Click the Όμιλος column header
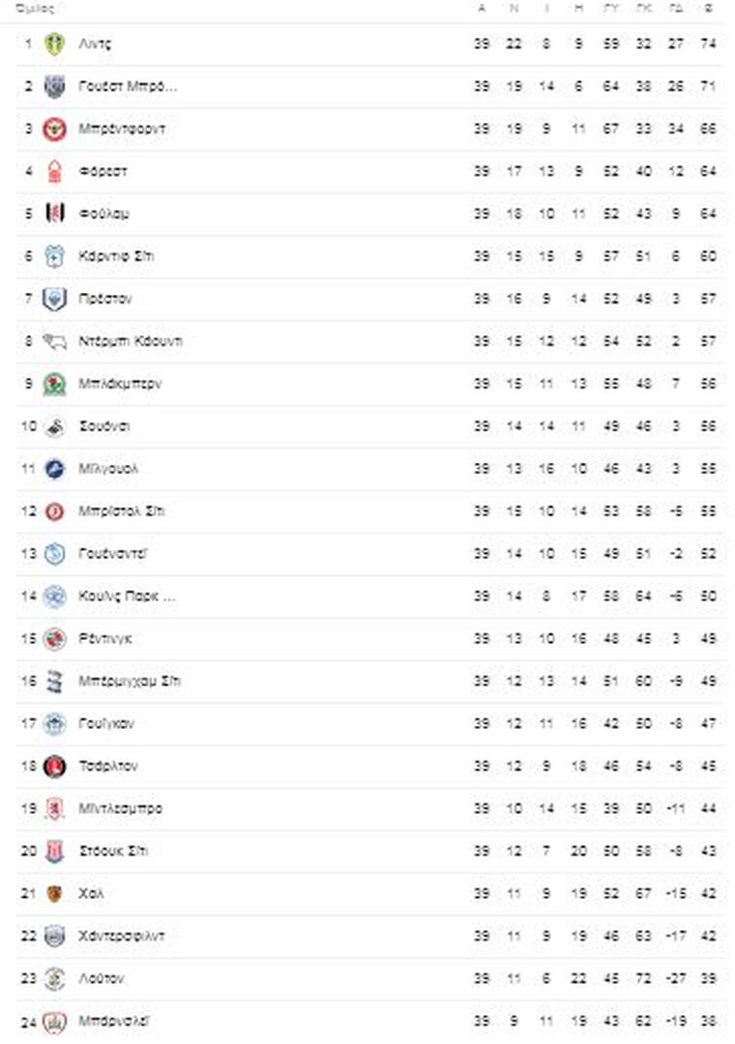The image size is (735, 1044). tap(35, 9)
